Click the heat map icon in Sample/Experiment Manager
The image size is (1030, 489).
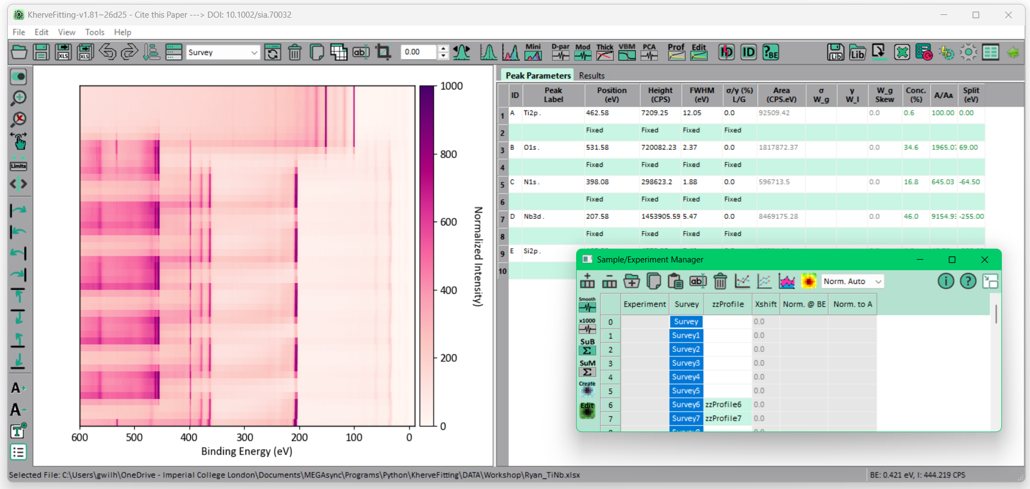(808, 281)
